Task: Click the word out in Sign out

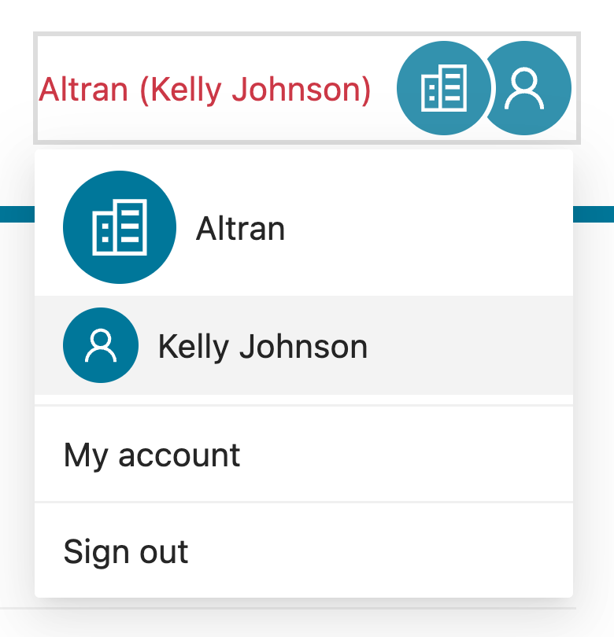Action: coord(164,552)
